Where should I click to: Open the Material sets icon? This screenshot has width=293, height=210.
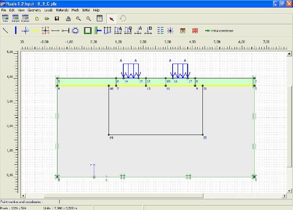182,30
